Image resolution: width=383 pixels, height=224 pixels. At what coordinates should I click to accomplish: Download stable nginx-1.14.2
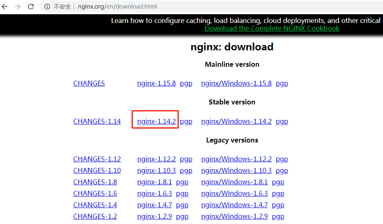pos(156,121)
